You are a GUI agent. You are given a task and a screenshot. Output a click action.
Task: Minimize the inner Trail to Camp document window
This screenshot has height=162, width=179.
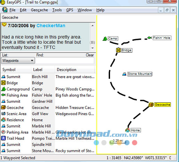[x=161, y=10]
